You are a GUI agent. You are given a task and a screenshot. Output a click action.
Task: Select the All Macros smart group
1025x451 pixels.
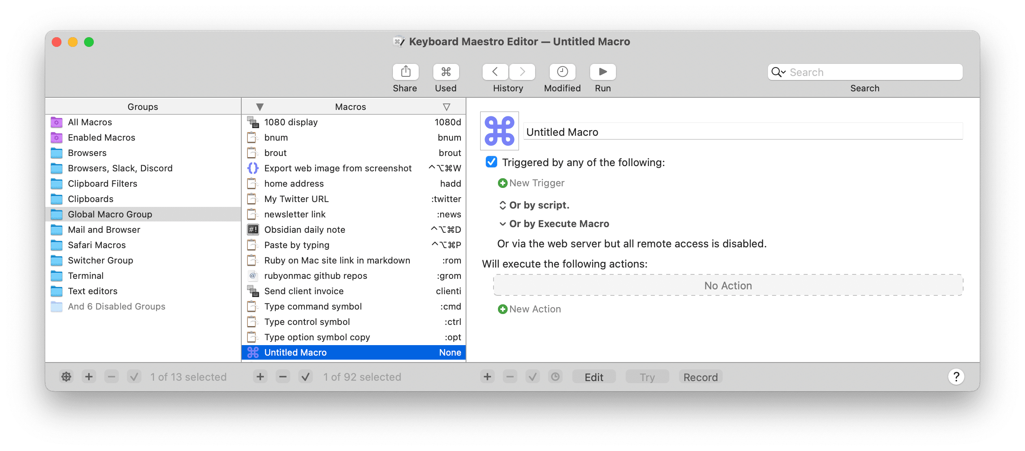143,122
